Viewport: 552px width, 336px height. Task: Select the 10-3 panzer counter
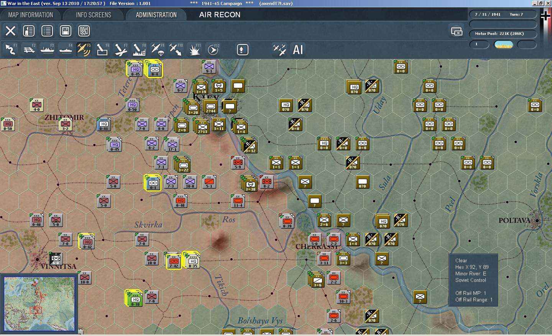click(x=343, y=297)
